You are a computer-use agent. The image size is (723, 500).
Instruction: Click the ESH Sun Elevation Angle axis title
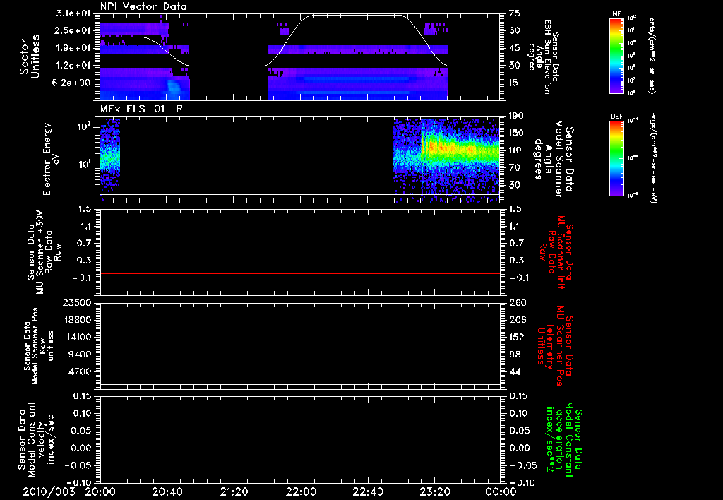tap(542, 56)
